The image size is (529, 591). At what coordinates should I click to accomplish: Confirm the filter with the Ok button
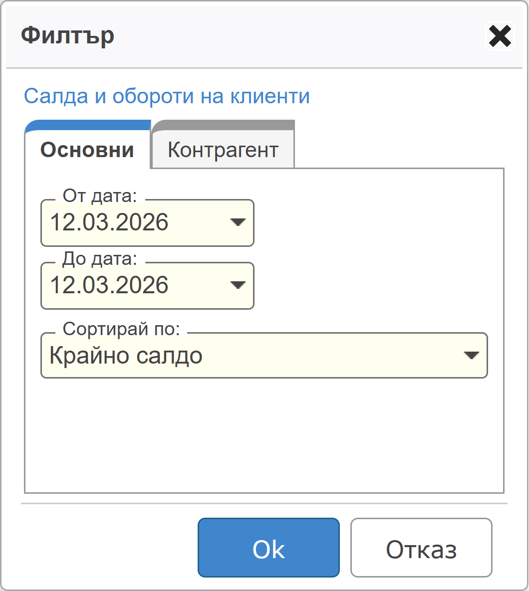tap(268, 548)
